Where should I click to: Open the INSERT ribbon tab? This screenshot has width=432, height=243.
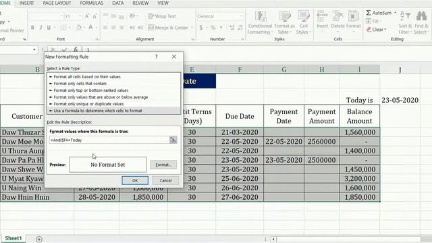point(27,3)
